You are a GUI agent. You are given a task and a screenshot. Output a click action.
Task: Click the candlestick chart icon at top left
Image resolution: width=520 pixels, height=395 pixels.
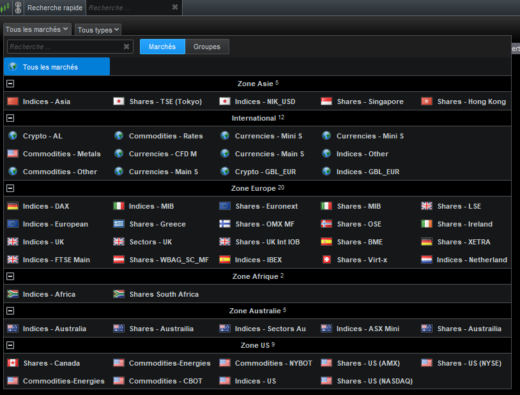[4, 7]
